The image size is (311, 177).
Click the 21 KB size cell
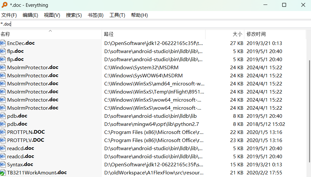click(x=237, y=173)
